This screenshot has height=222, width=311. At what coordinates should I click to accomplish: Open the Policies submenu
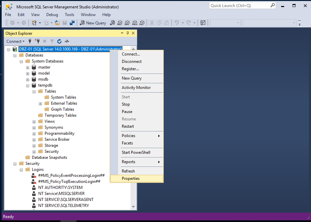[137, 136]
